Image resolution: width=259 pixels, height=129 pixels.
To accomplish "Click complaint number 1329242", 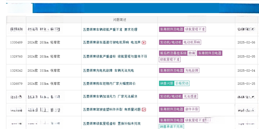I will click(x=16, y=71).
